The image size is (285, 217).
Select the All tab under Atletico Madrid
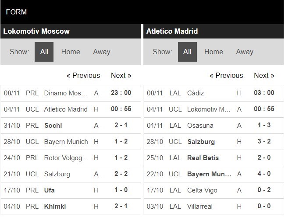(x=187, y=52)
